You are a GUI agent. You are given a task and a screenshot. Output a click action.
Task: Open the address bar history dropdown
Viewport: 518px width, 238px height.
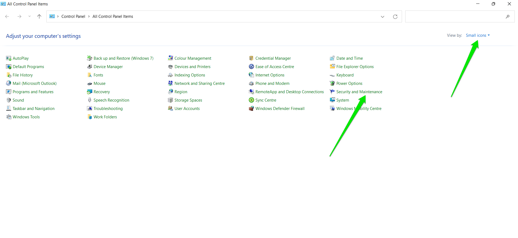(x=383, y=16)
